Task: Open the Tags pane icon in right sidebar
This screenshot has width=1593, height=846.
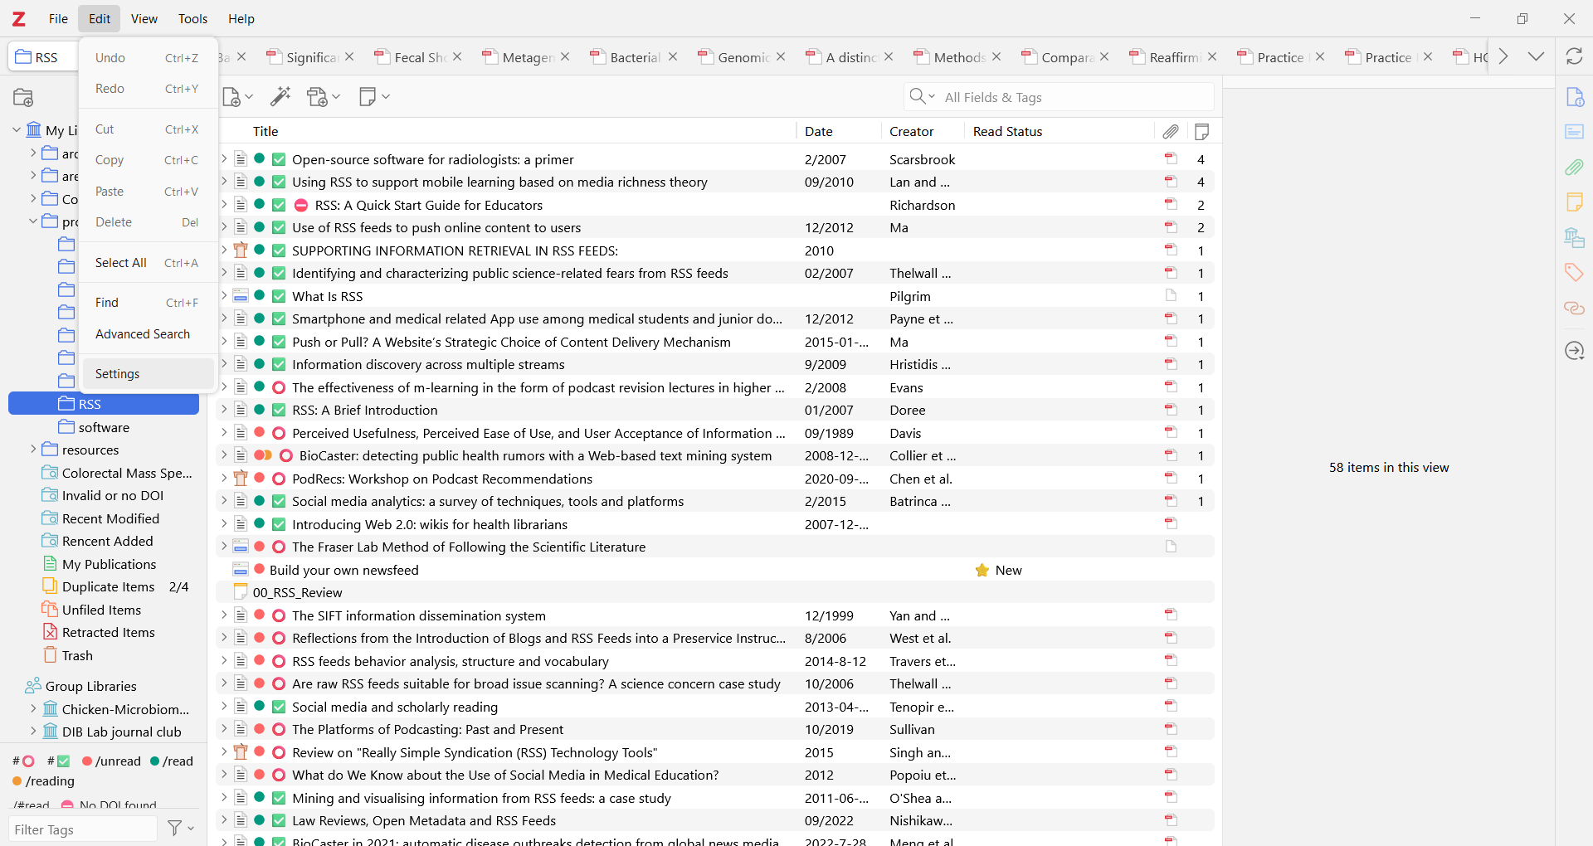Action: 1574,272
